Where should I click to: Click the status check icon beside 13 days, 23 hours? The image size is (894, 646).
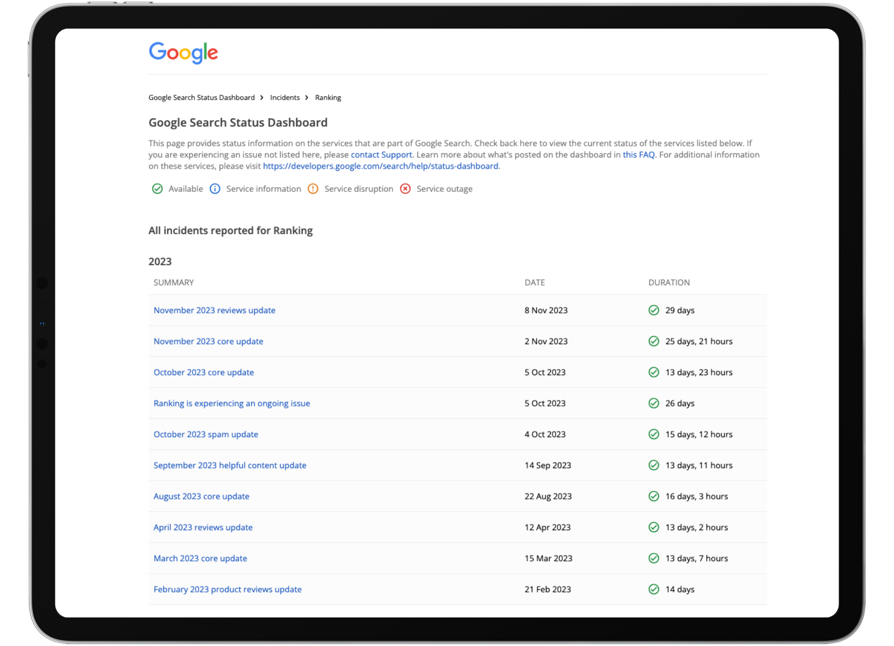(654, 372)
